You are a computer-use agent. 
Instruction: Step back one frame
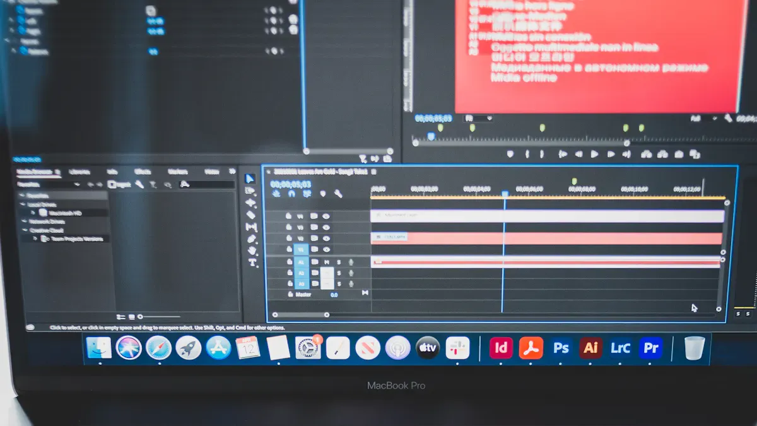(578, 154)
